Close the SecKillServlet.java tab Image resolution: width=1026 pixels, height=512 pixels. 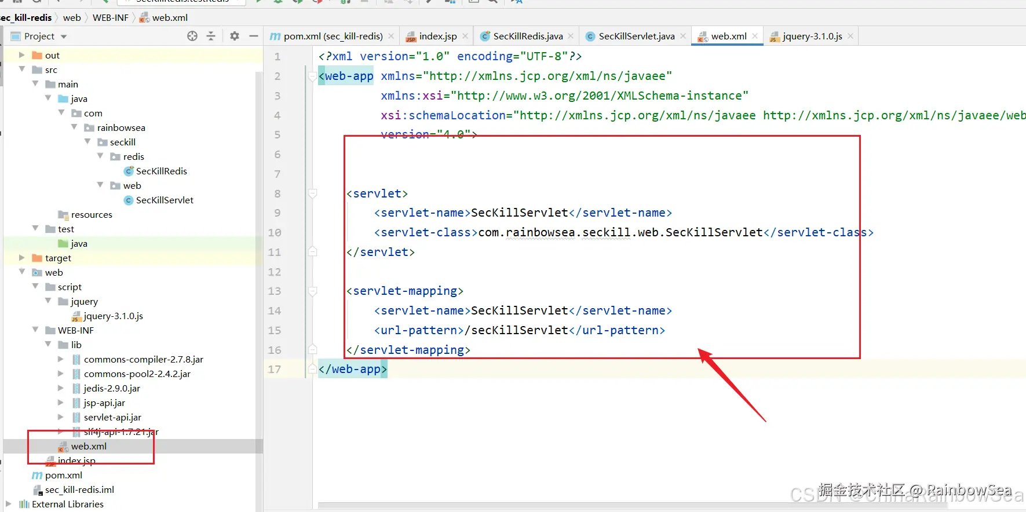pos(683,36)
